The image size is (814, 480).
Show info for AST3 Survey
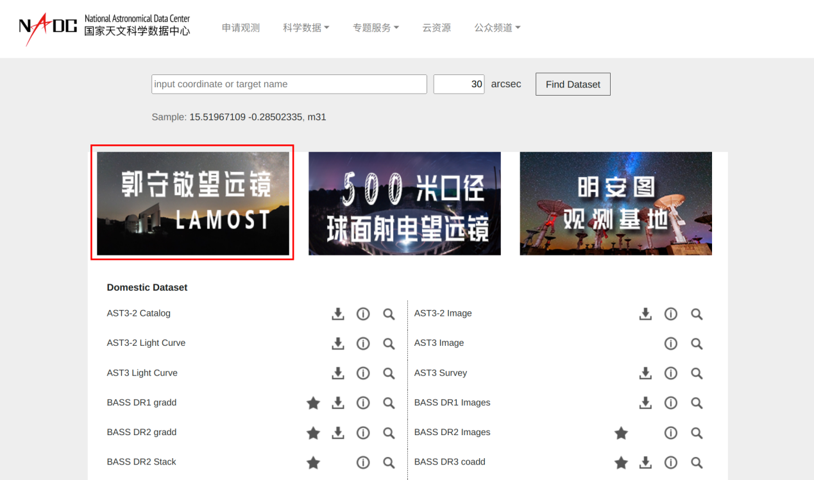coord(671,373)
